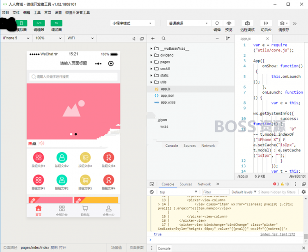Show more devtools tabs chevron
308x252 pixels.
pyautogui.click(x=218, y=184)
